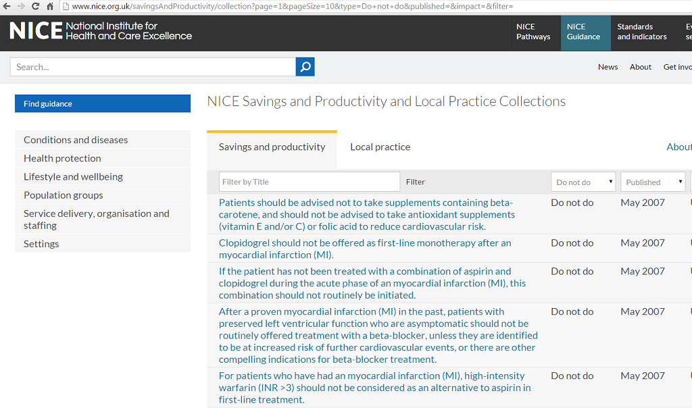The height and width of the screenshot is (408, 692).
Task: Click the NICE logo
Action: pos(101,31)
